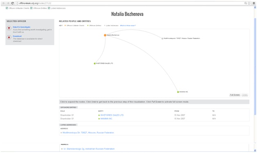257x153 pixels.
Task: Reload the page with refresh icon
Action: point(12,3)
